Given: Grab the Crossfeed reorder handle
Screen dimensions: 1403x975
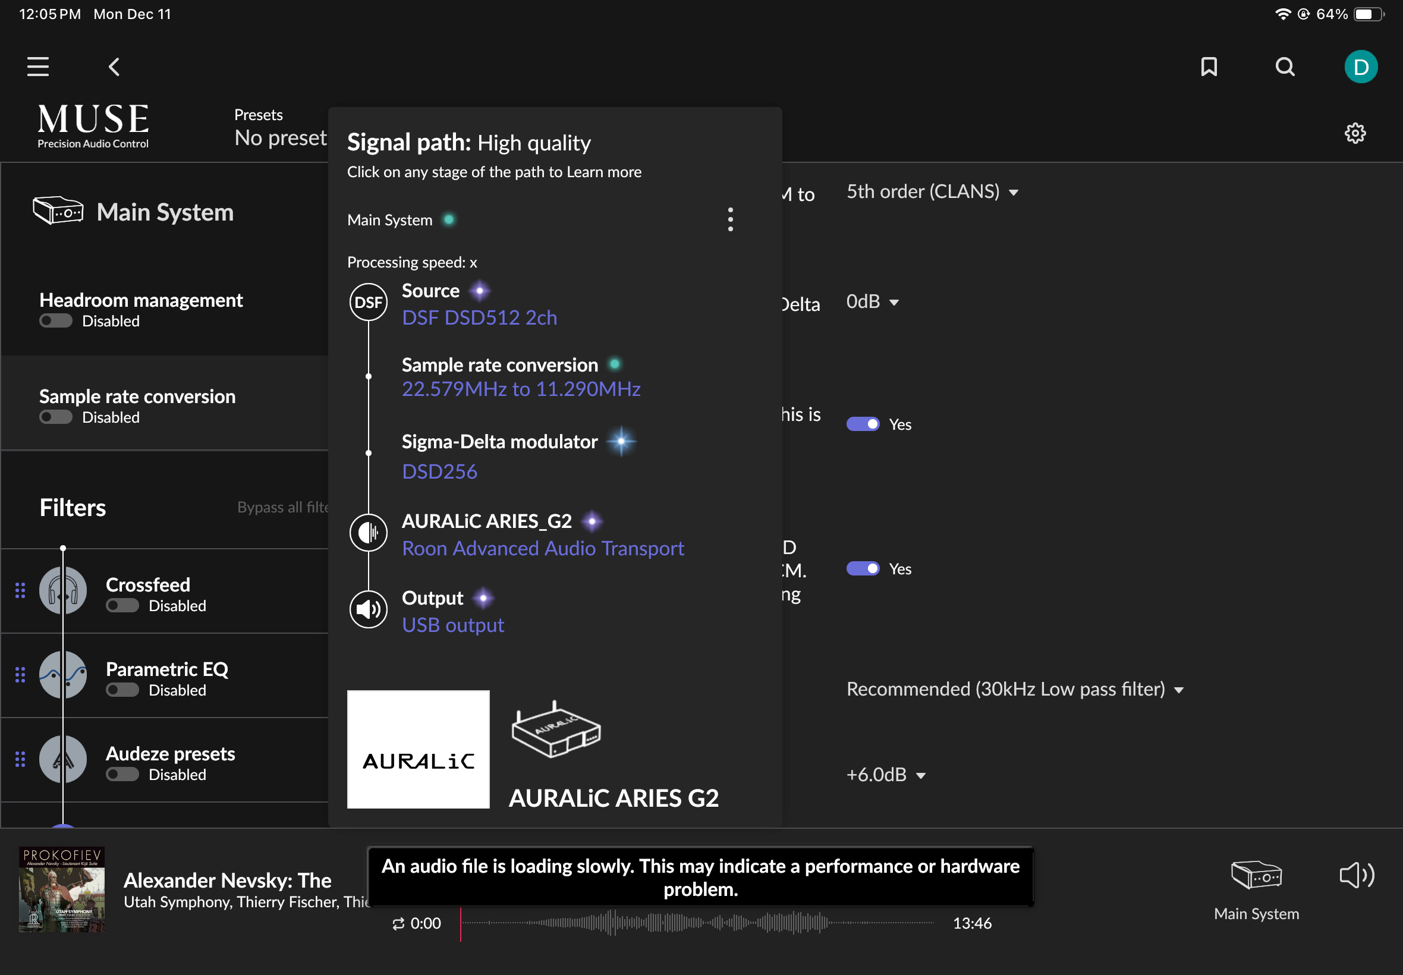Looking at the screenshot, I should tap(20, 590).
